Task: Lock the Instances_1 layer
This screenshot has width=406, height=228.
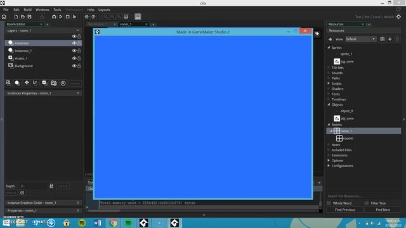Action: point(79,51)
